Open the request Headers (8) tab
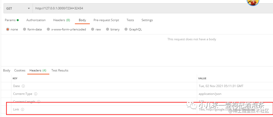 [x=61, y=20]
